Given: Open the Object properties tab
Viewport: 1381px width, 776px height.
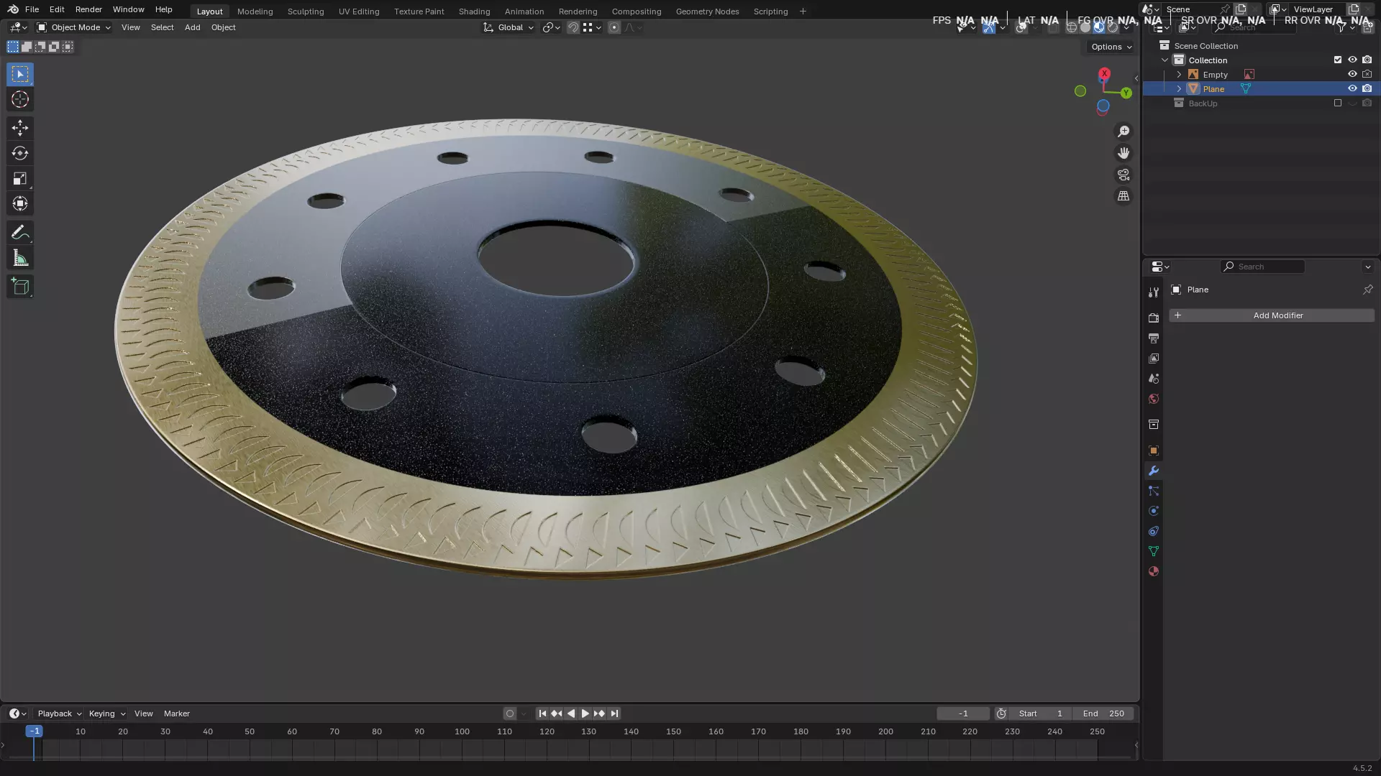Looking at the screenshot, I should [x=1154, y=451].
